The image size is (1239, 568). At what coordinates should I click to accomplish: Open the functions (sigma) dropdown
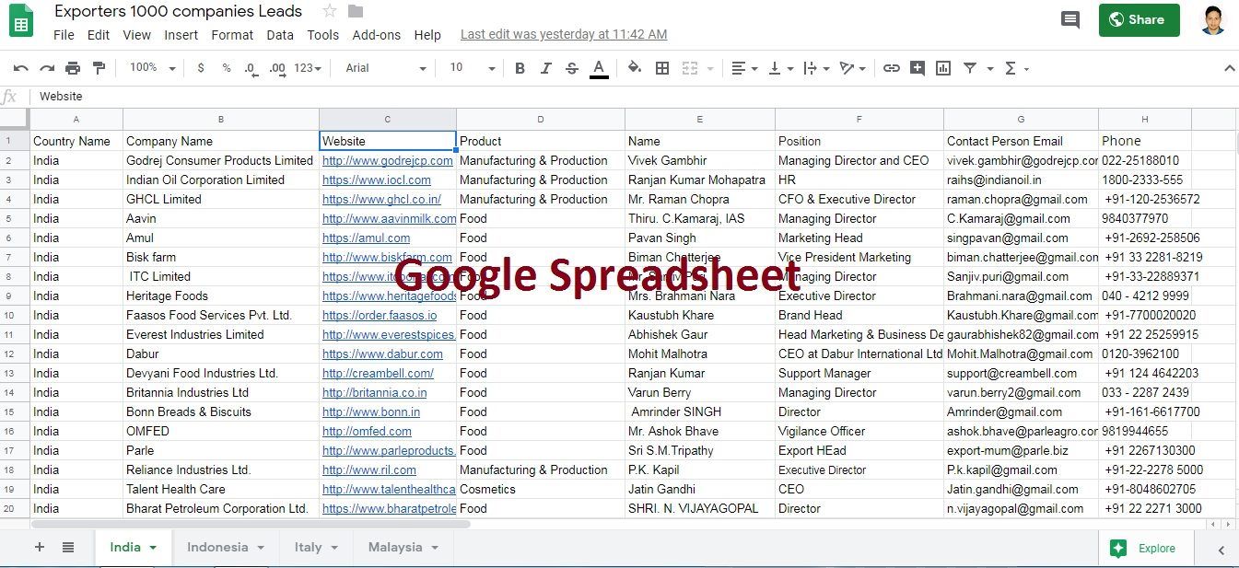(x=1016, y=68)
